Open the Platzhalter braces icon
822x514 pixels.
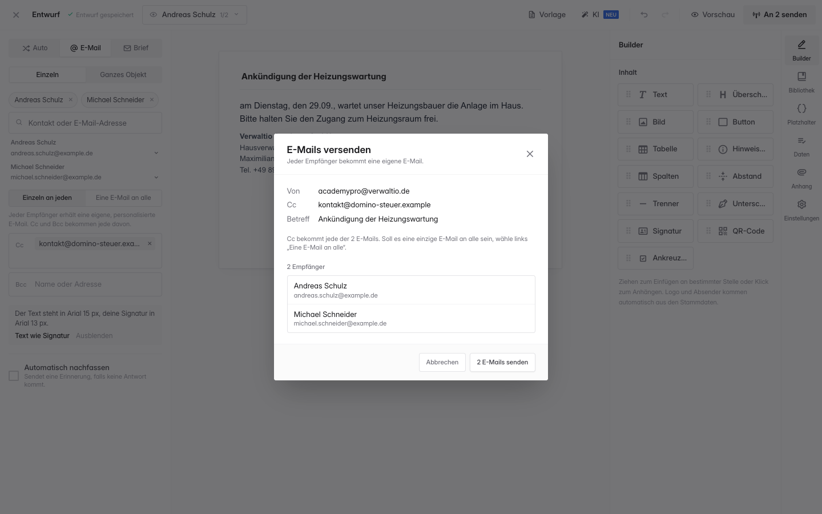pos(801,114)
